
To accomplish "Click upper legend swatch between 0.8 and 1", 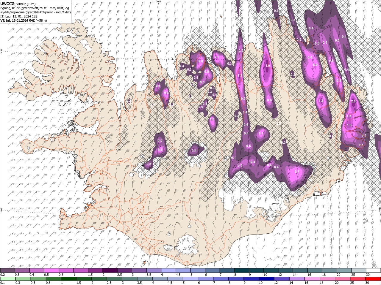I will [66, 270].
